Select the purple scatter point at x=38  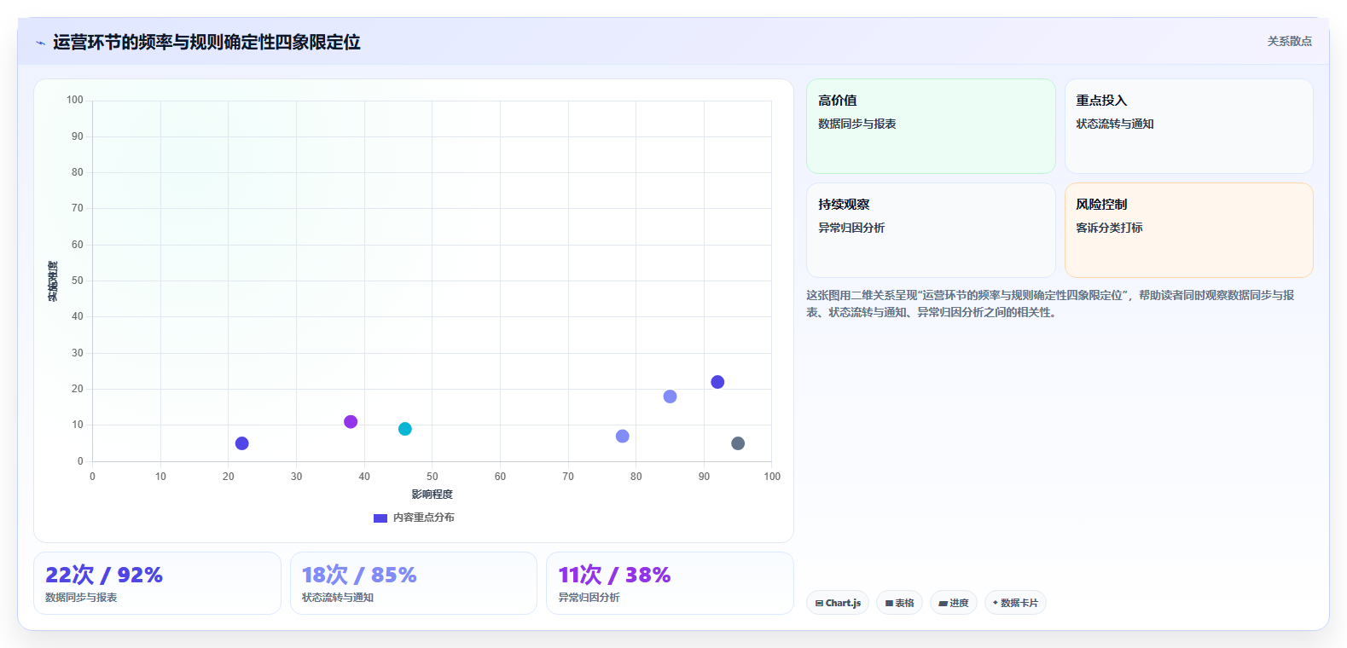tap(351, 422)
